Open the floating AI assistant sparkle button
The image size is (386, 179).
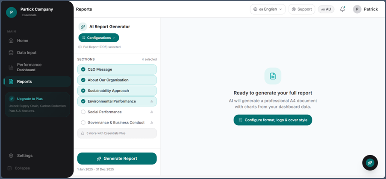click(370, 162)
